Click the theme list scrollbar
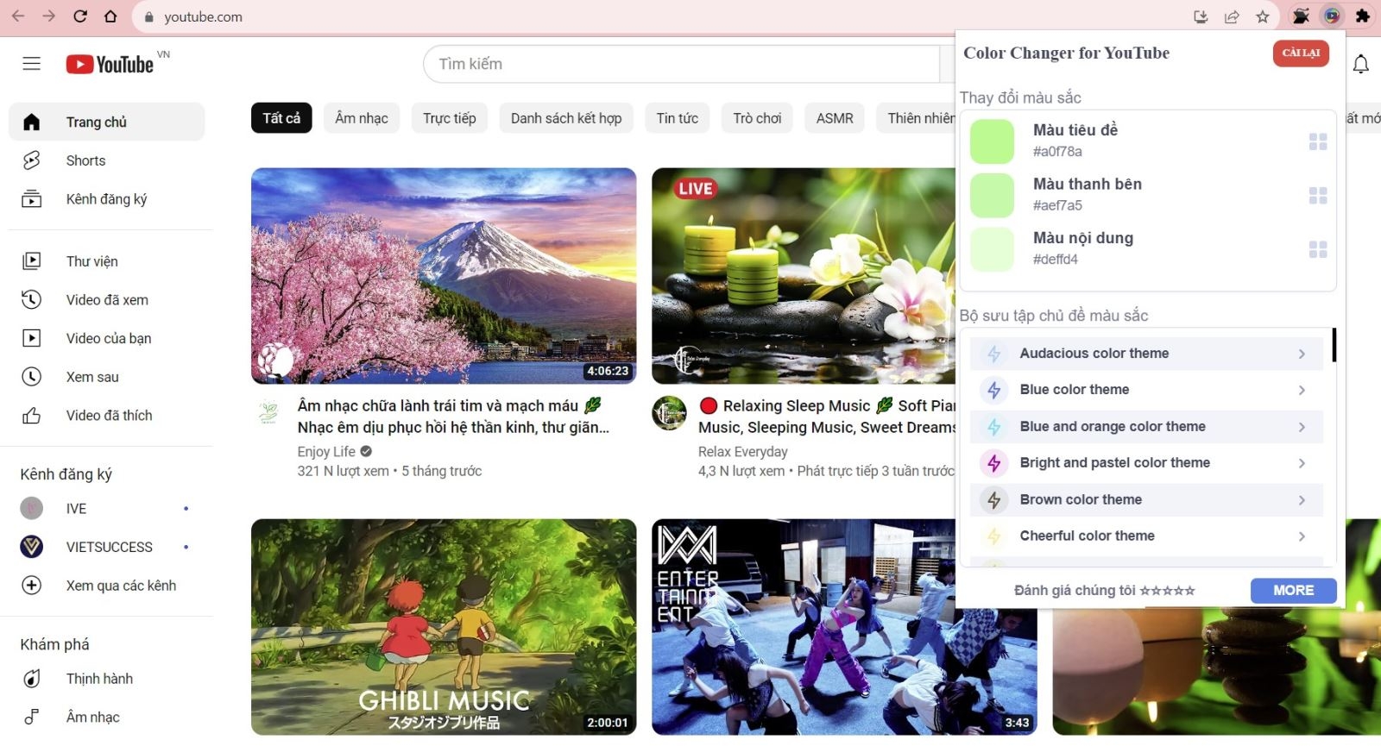The width and height of the screenshot is (1381, 746). 1334,345
